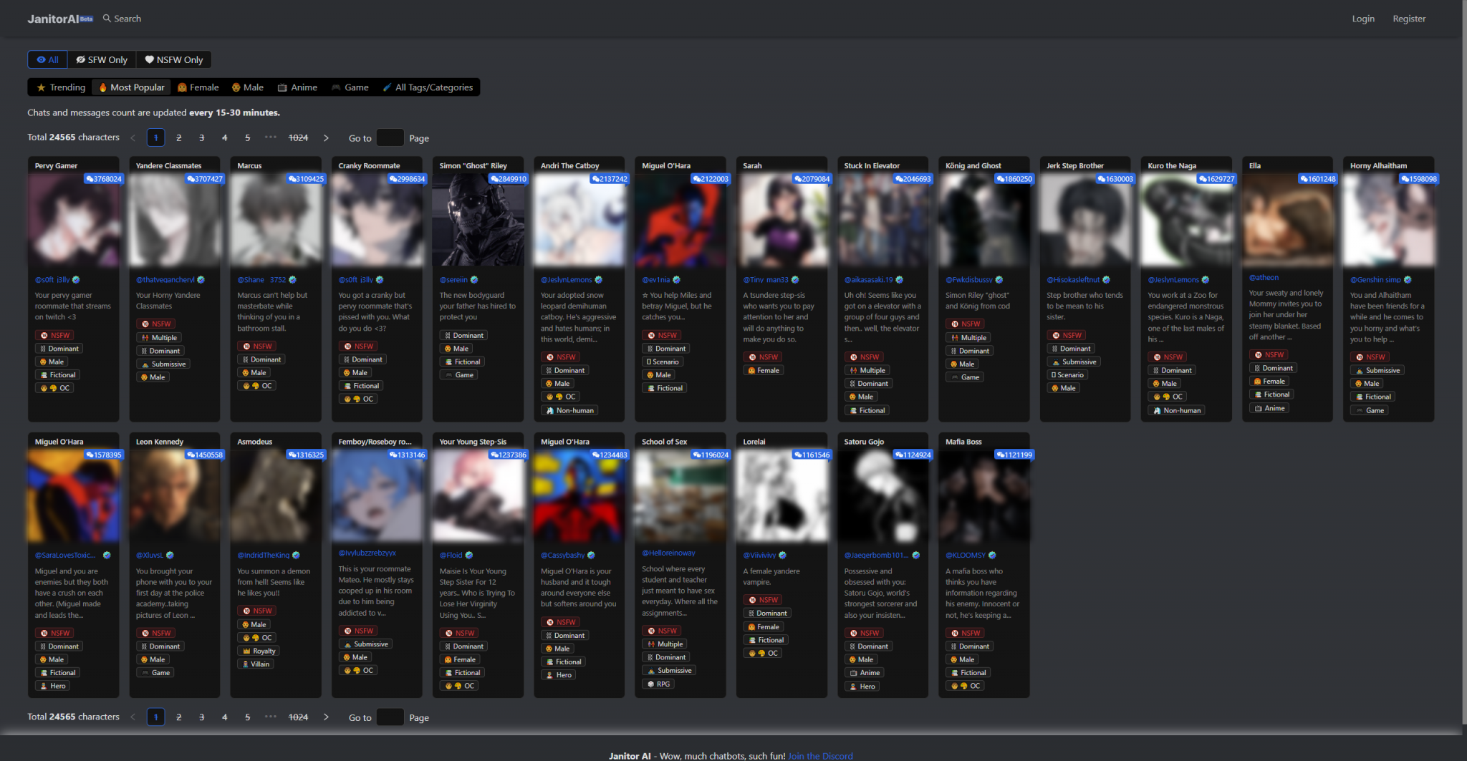Viewport: 1467px width, 761px height.
Task: Click chat count badge on Satoru Gojo card
Action: 913,455
